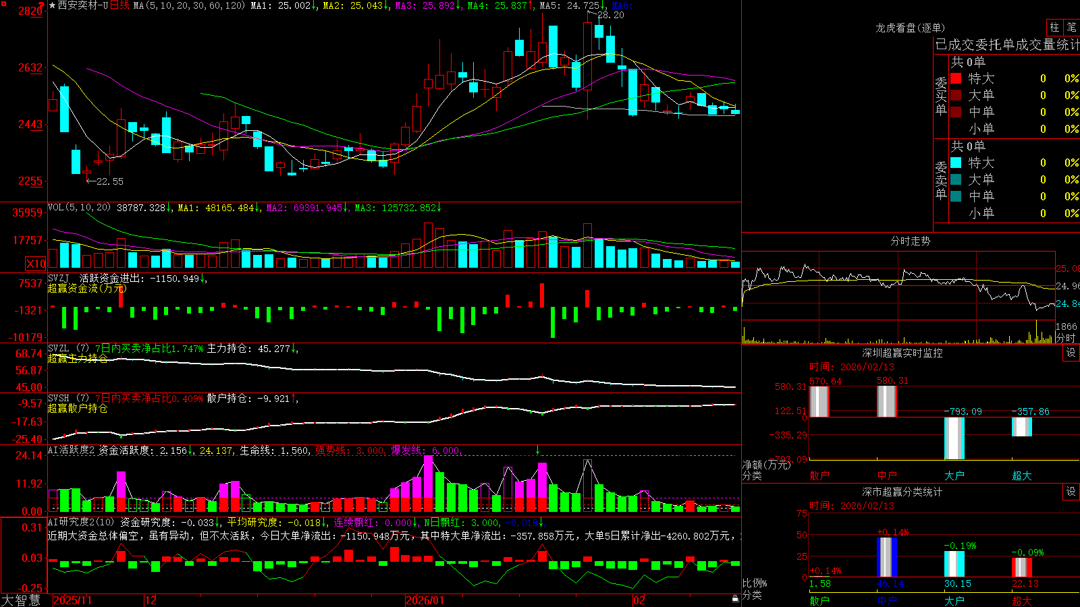Viewport: 1080px width, 607px height.
Task: Click the 西安奕材-U stock name
Action: pos(82,5)
